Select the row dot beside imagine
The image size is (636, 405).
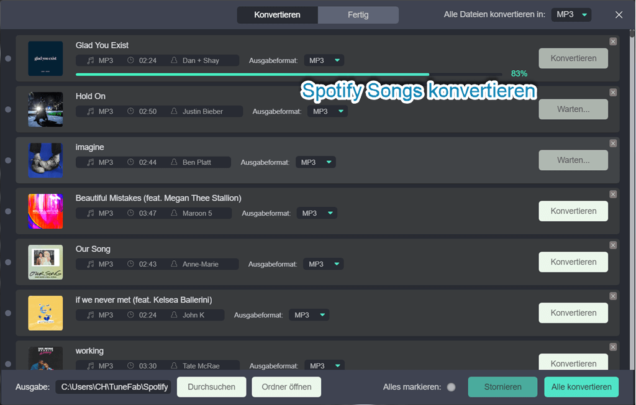8,160
